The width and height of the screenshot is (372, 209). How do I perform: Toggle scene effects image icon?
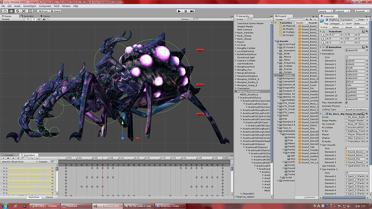(x=44, y=19)
